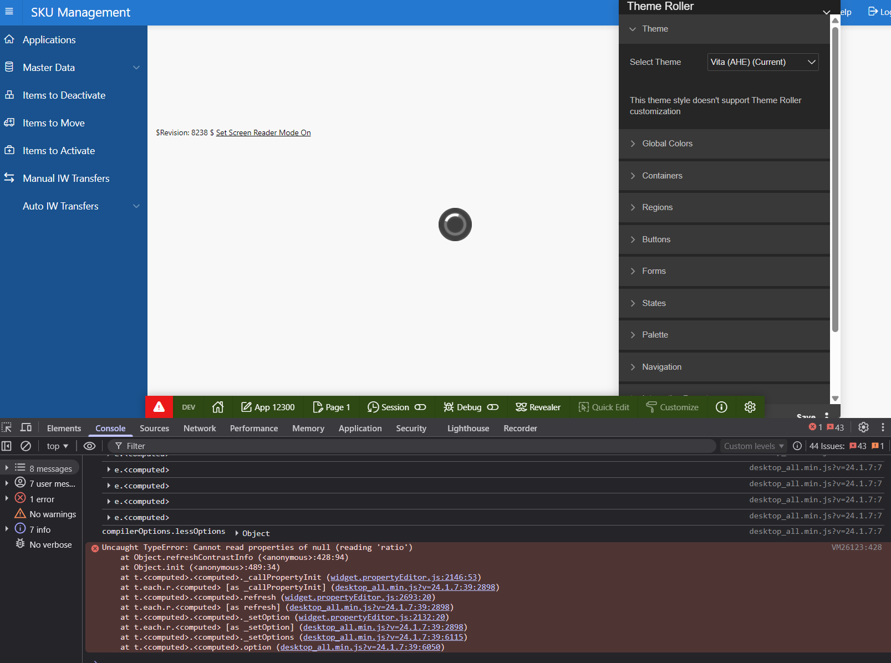Click the clear console icon

[26, 446]
